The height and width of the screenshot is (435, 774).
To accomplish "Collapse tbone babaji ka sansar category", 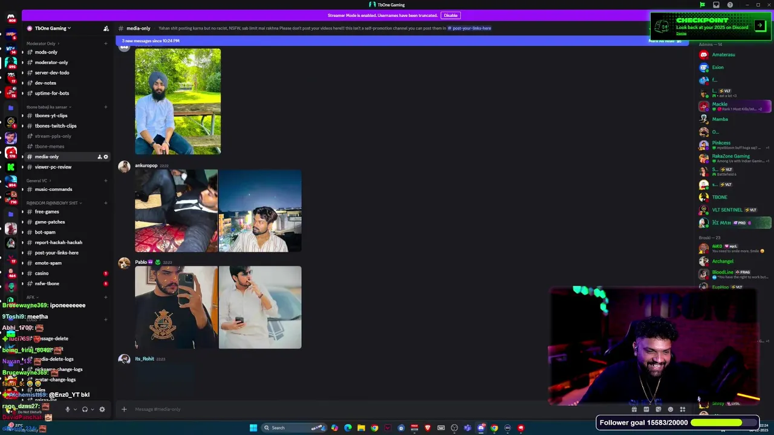I will 49,107.
